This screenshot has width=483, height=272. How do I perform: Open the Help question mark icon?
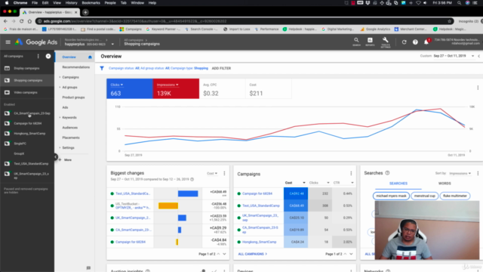415,42
